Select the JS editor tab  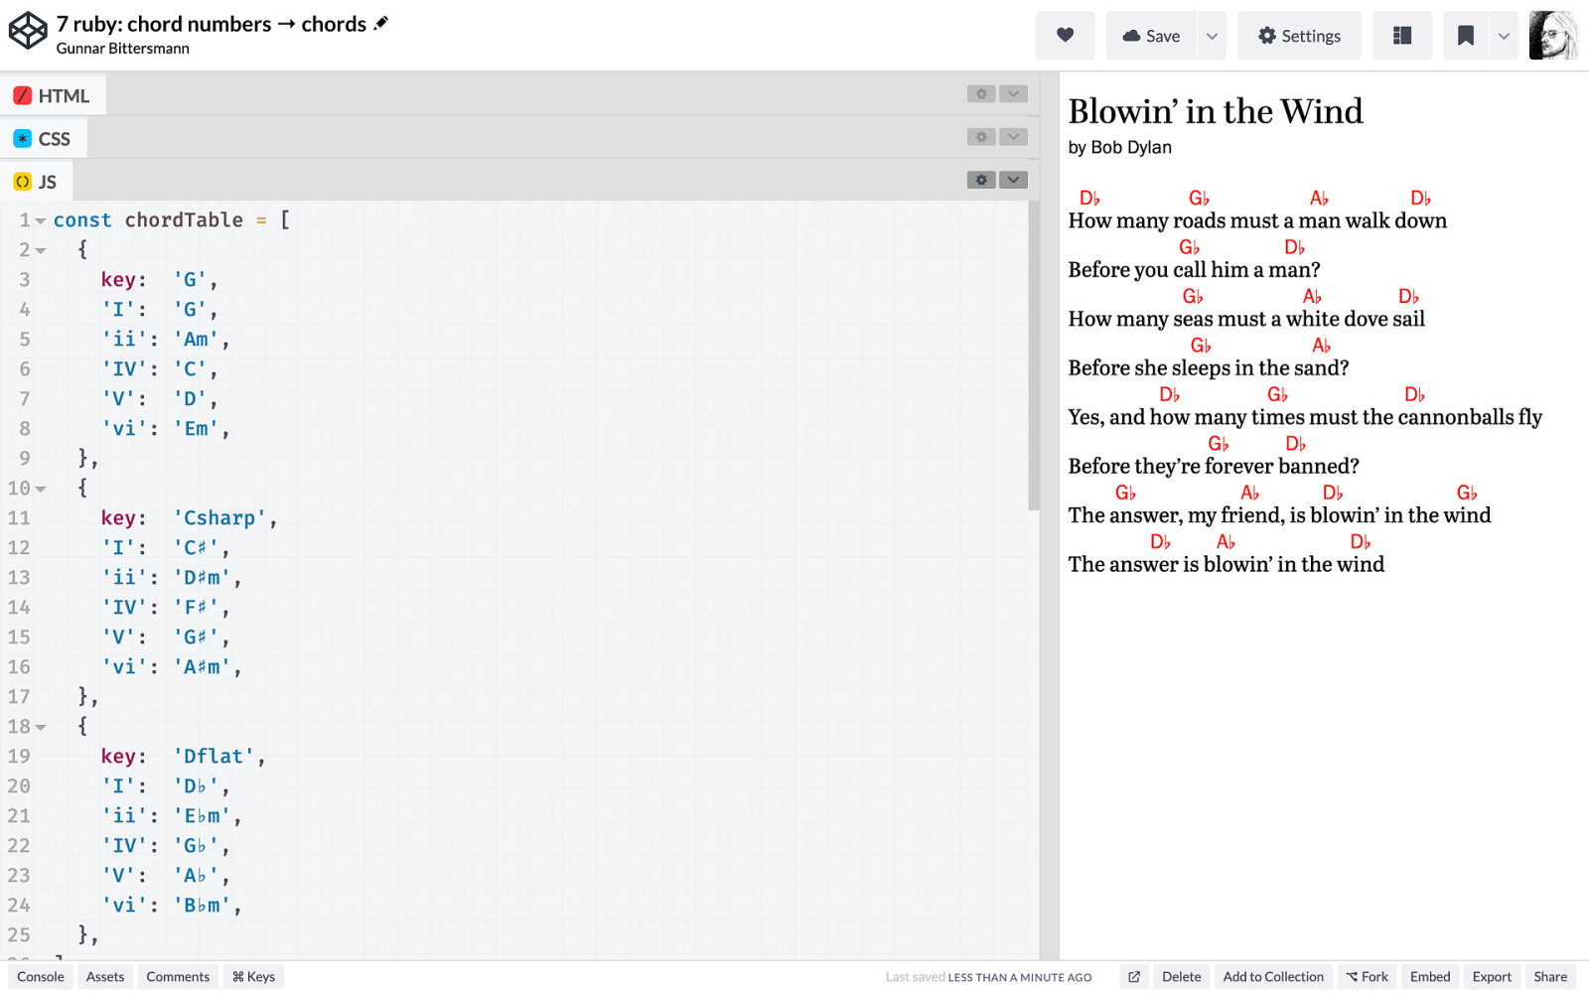click(36, 182)
